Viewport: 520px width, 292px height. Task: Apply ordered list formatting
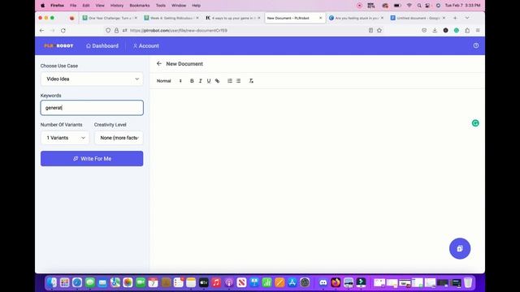(x=230, y=81)
